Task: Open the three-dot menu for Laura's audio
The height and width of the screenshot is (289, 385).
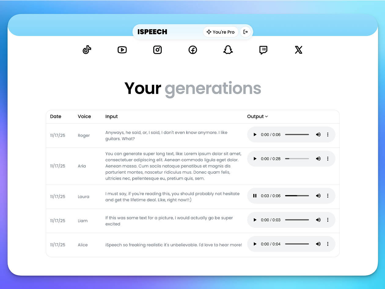Action: pyautogui.click(x=328, y=196)
